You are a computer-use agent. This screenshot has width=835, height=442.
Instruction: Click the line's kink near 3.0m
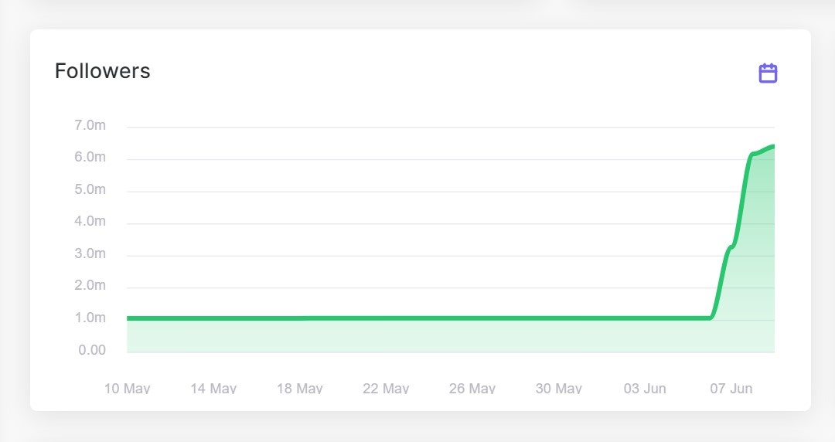pyautogui.click(x=731, y=247)
